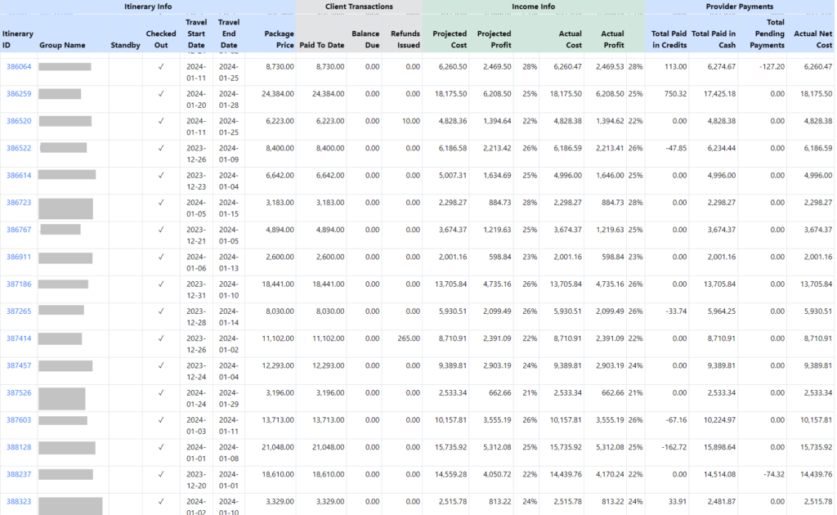Click the -162.72 credits cell

(x=674, y=448)
